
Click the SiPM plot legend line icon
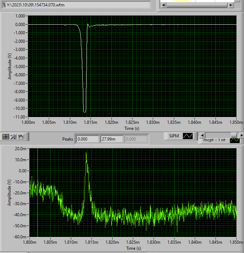click(188, 136)
